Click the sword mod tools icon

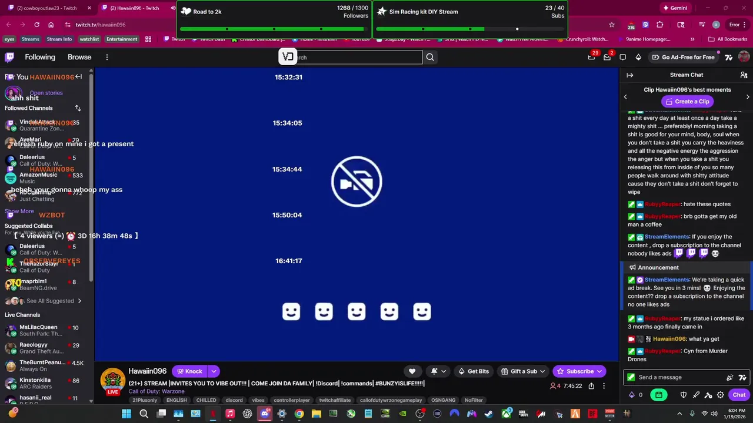point(696,395)
